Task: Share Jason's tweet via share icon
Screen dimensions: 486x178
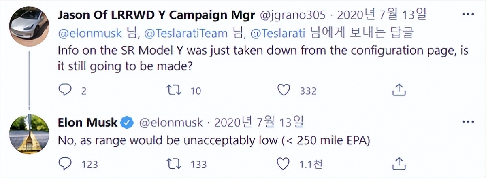Action: click(399, 90)
